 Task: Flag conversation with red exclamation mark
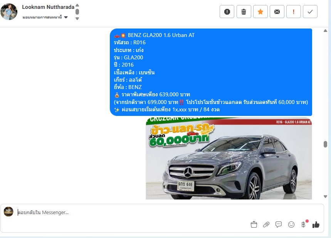(293, 12)
